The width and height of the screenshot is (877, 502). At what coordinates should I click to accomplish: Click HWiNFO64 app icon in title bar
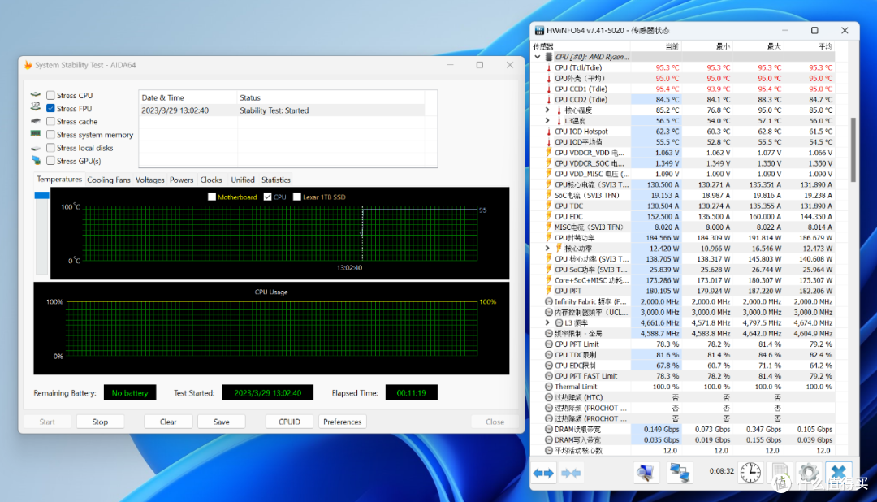[x=539, y=30]
